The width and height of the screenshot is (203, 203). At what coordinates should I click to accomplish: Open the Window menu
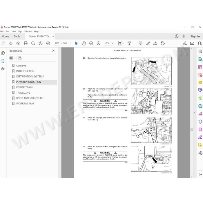pyautogui.click(x=28, y=31)
